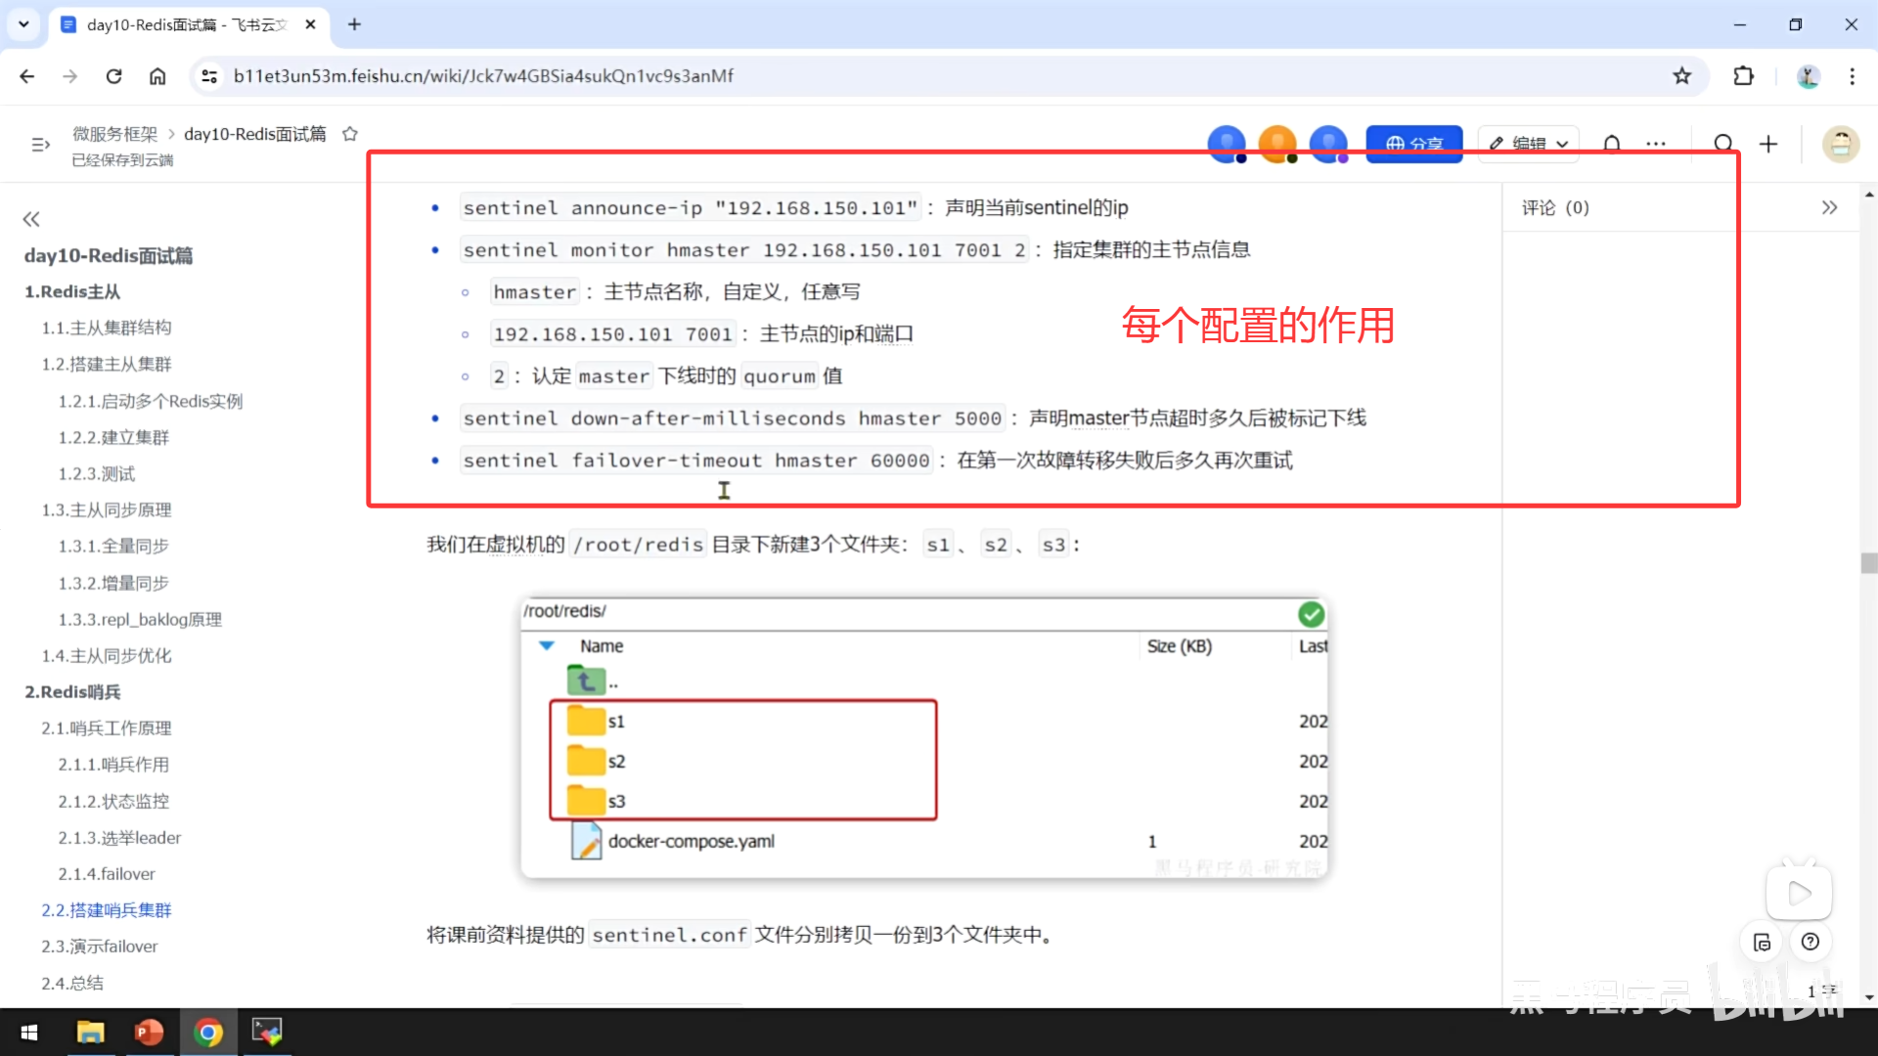Open Chrome extensions puzzle icon
Viewport: 1878px width, 1056px height.
1743,76
